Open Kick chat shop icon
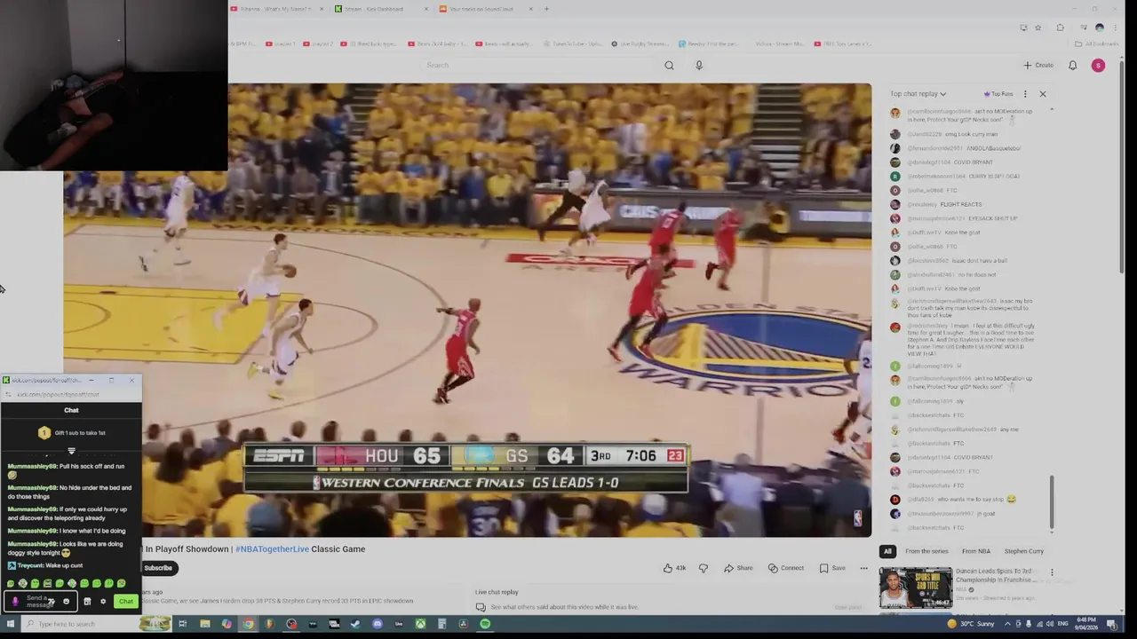 point(87,602)
